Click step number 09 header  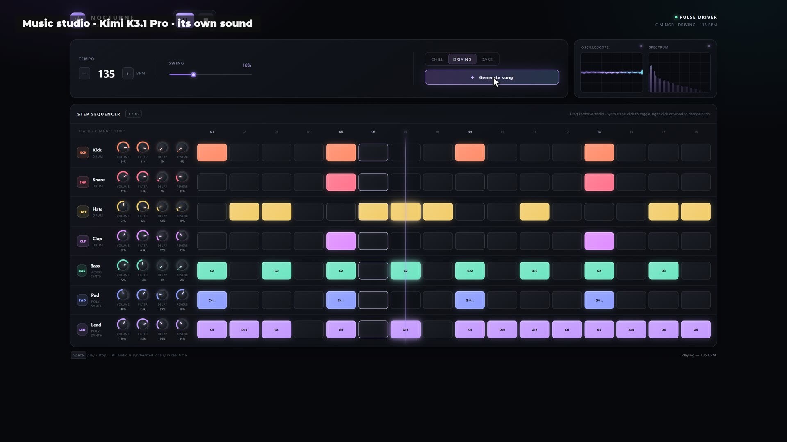470,132
